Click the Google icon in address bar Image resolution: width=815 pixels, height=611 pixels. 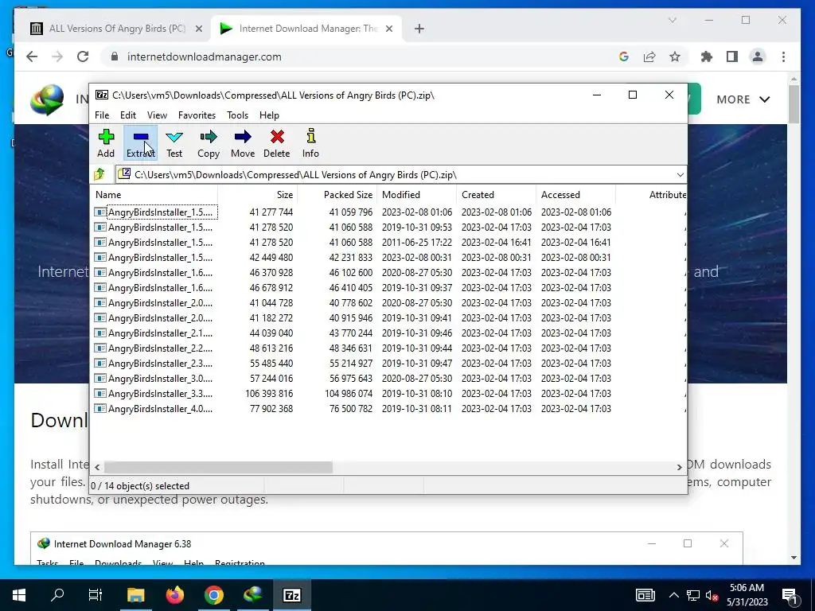point(624,56)
